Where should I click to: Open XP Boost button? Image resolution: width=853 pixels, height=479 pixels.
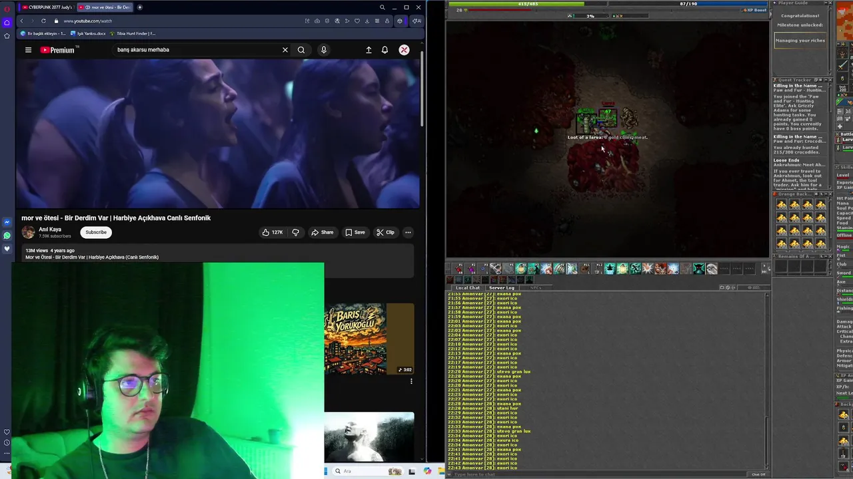tap(754, 10)
